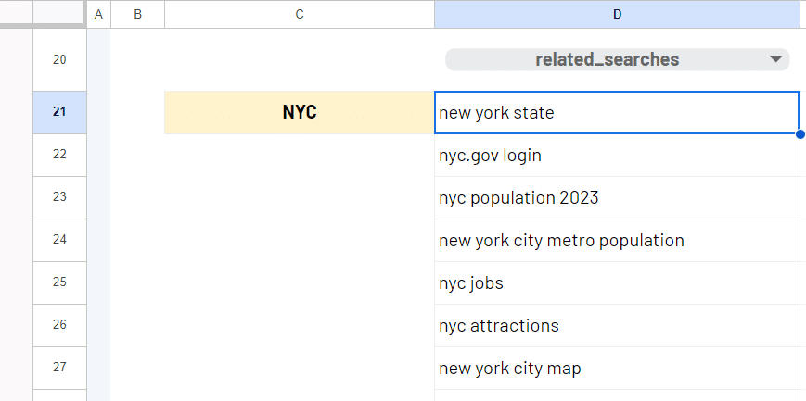Screen dimensions: 806x401
Task: Click the 'nyc population 2023' cell
Action: (x=616, y=198)
